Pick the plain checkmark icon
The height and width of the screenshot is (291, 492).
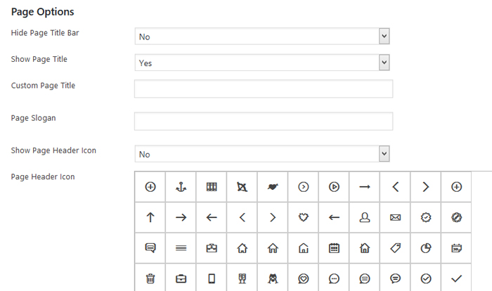point(456,278)
